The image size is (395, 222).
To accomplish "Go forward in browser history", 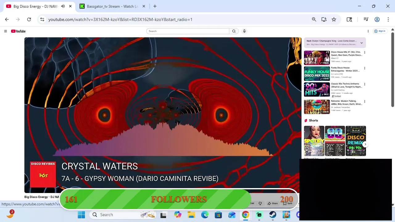I will coord(18,19).
